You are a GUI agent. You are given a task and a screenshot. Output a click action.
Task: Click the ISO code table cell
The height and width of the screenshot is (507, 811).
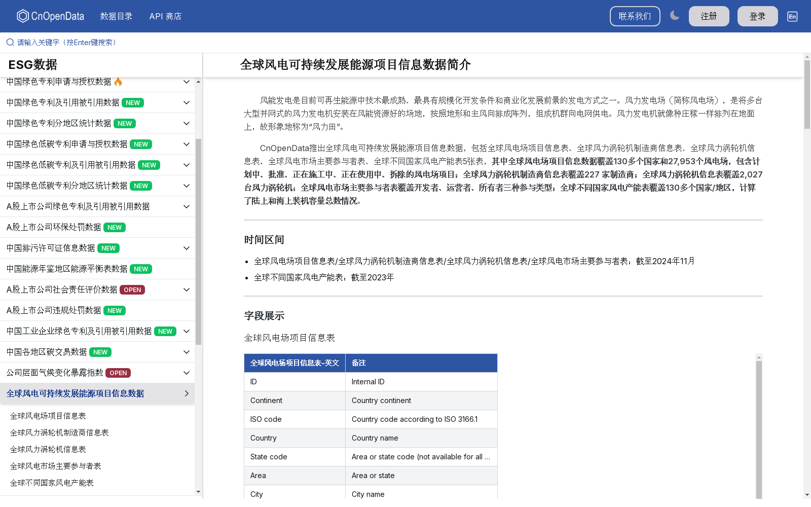point(294,419)
